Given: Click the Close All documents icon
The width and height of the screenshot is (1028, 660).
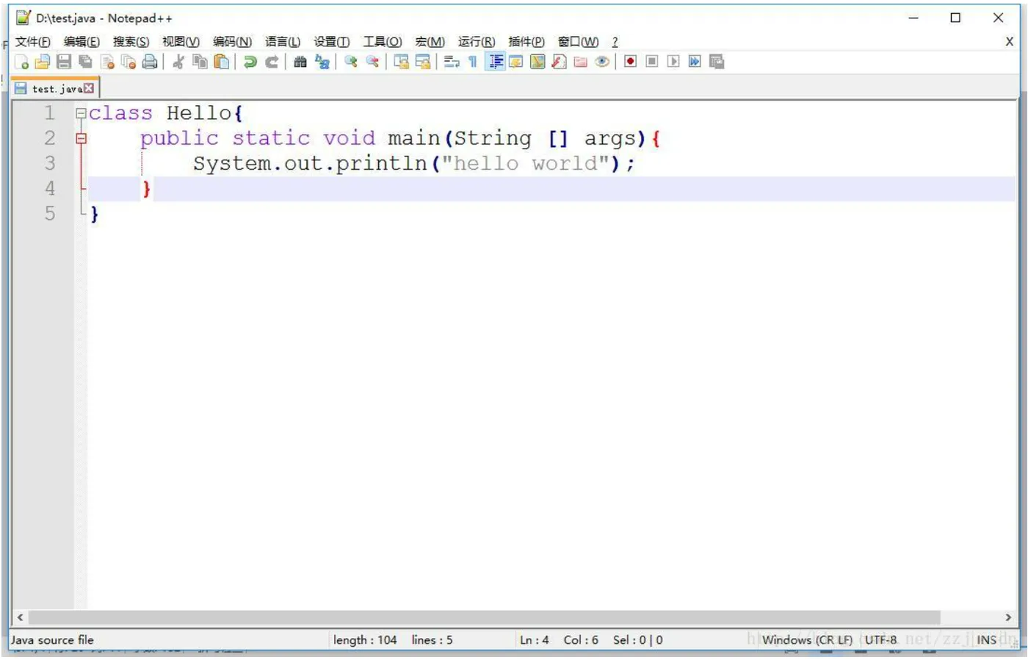Looking at the screenshot, I should point(128,62).
